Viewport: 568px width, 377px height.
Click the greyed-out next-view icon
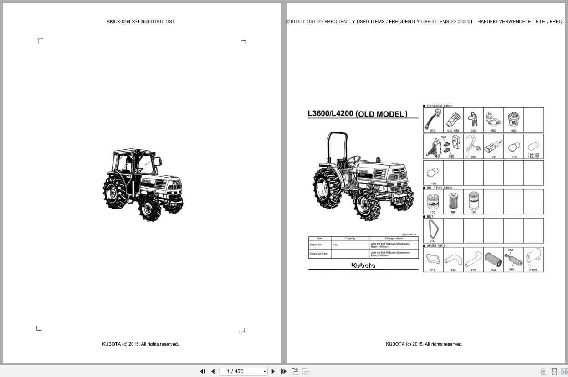[306, 372]
